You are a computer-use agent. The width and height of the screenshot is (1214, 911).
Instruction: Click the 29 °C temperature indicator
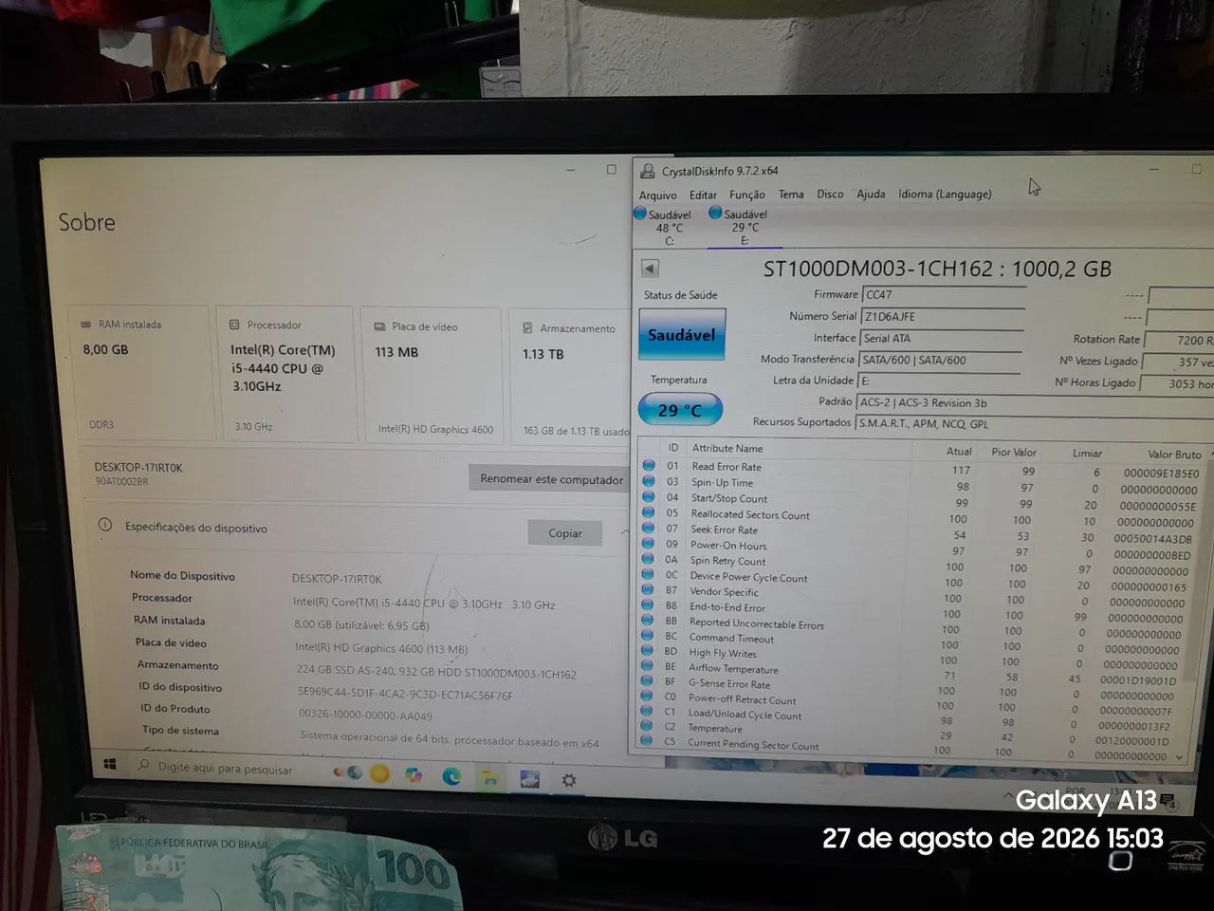click(x=680, y=410)
